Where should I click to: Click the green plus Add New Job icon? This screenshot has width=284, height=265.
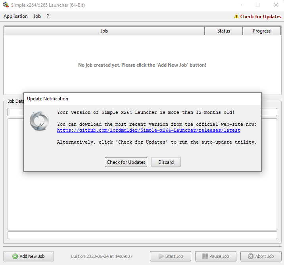coord(15,256)
